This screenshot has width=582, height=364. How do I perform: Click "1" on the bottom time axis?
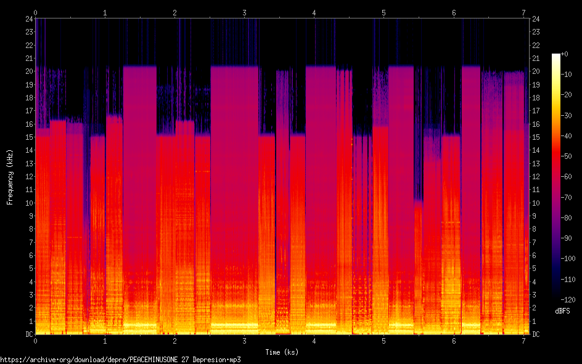(x=105, y=341)
